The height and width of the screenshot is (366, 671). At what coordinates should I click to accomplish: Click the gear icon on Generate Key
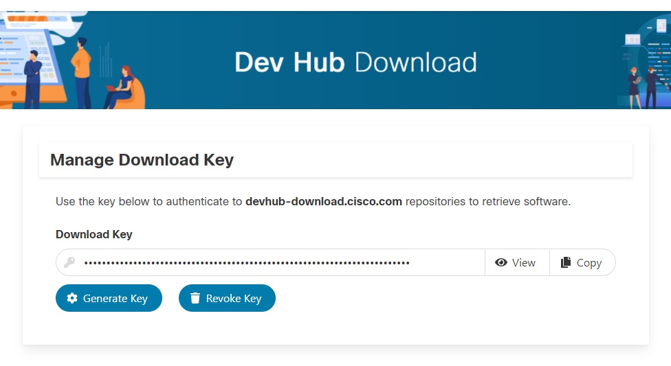[x=72, y=298]
